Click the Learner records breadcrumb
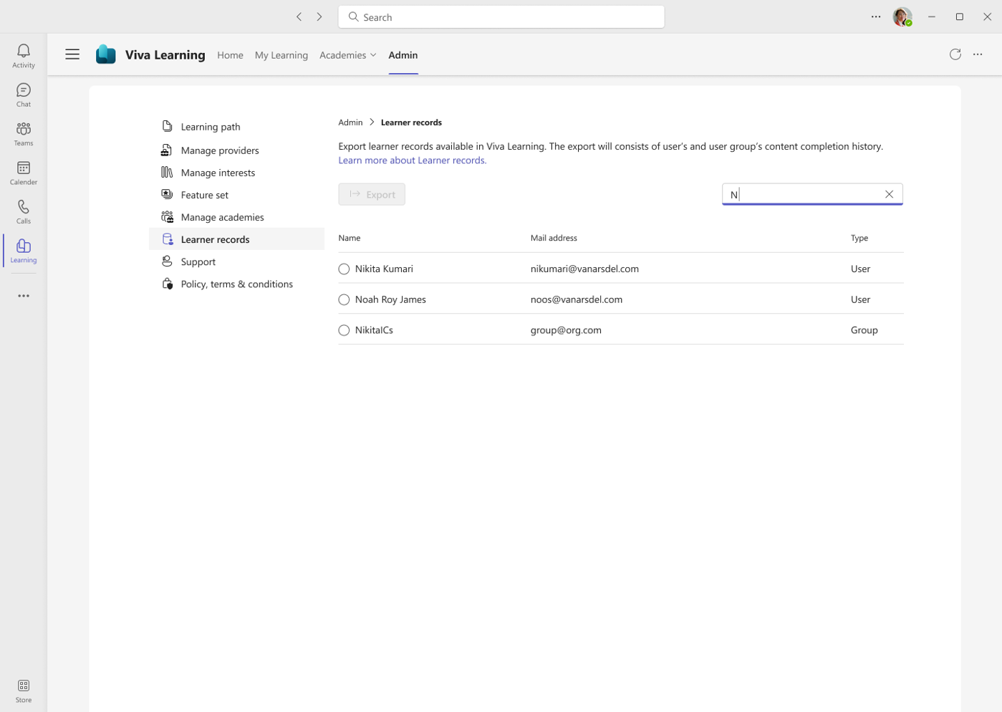The height and width of the screenshot is (712, 1002). pyautogui.click(x=411, y=122)
